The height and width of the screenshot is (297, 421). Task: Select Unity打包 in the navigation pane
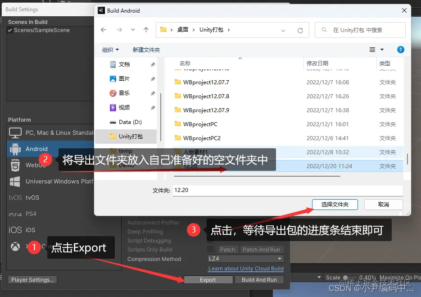click(x=126, y=137)
